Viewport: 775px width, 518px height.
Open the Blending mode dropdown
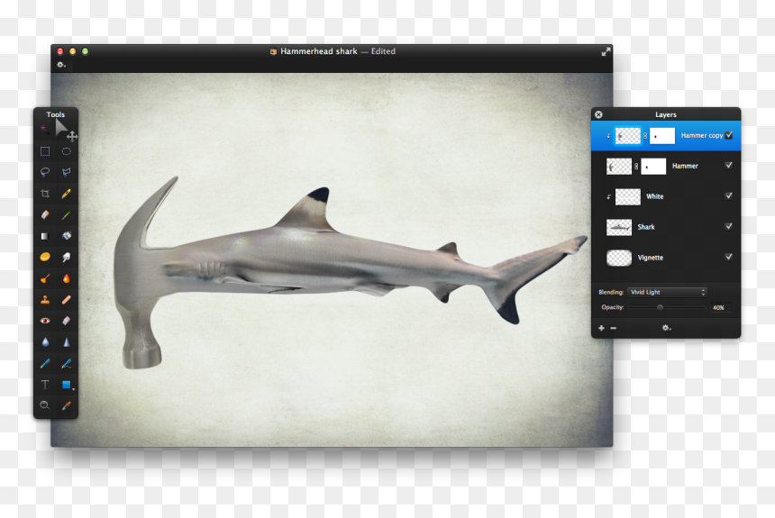click(667, 292)
